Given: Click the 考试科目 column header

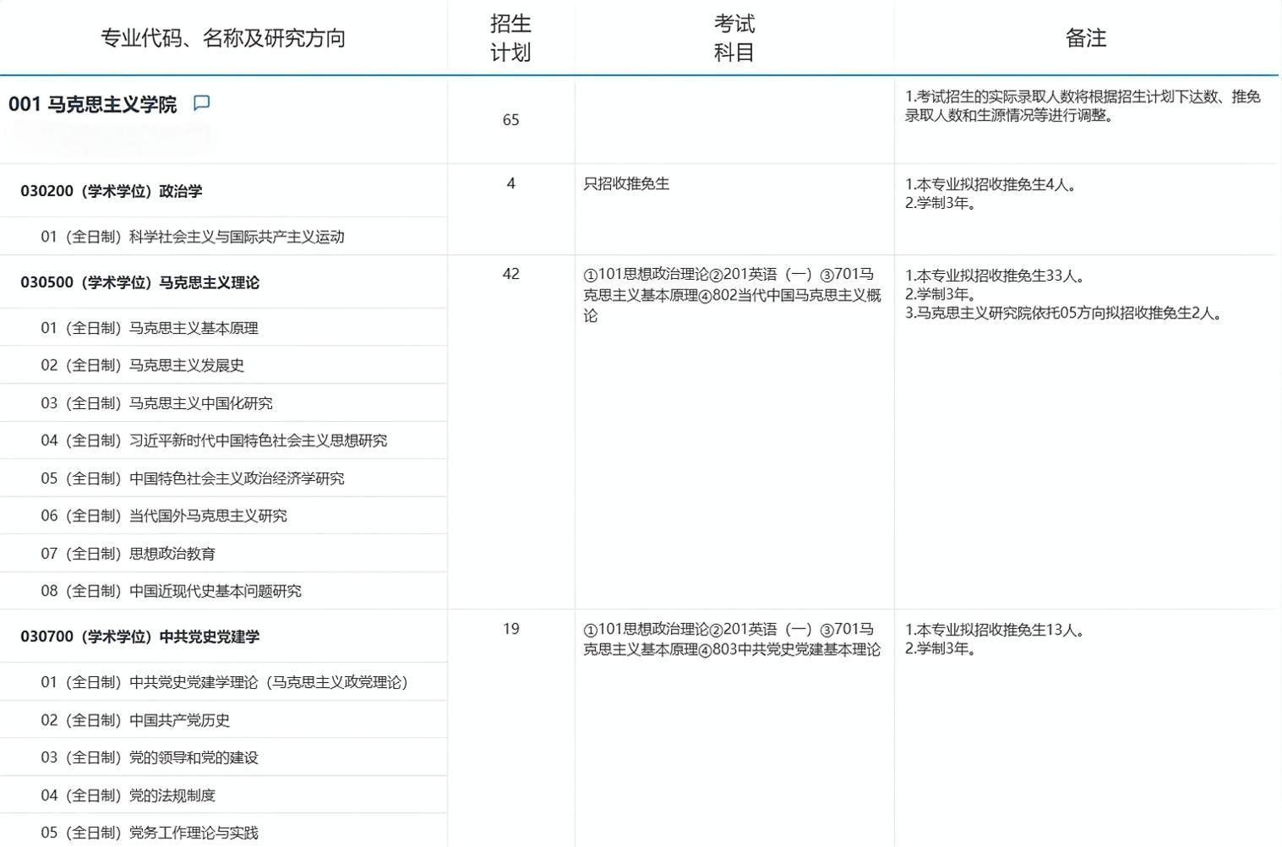Looking at the screenshot, I should coord(734,36).
